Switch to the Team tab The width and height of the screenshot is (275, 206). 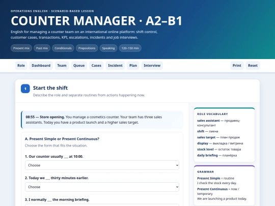click(62, 66)
